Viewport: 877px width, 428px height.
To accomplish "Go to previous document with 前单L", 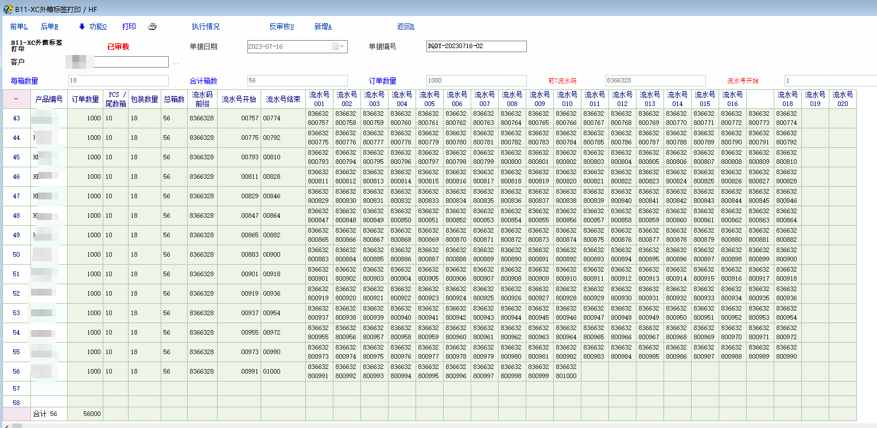I will pyautogui.click(x=19, y=27).
